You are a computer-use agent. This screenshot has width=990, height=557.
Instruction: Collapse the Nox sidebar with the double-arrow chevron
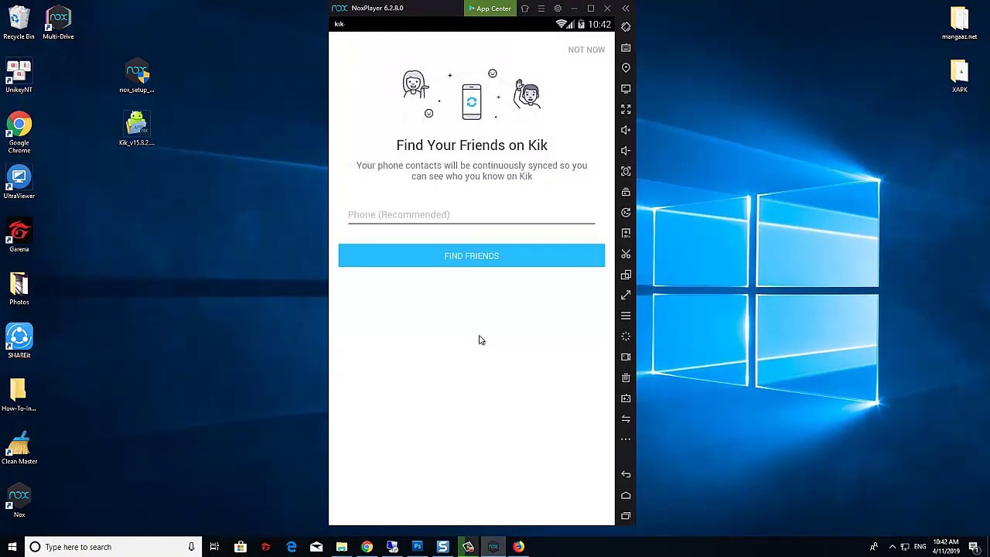click(626, 9)
